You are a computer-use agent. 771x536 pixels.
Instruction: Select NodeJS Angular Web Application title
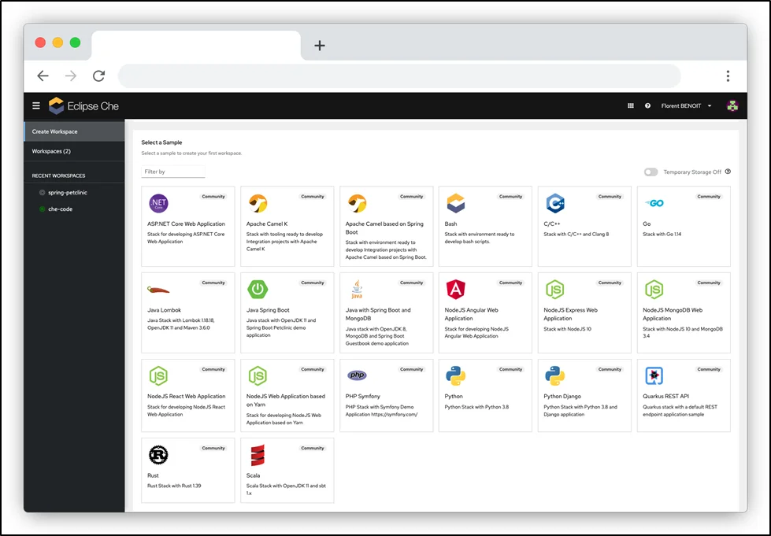[472, 314]
